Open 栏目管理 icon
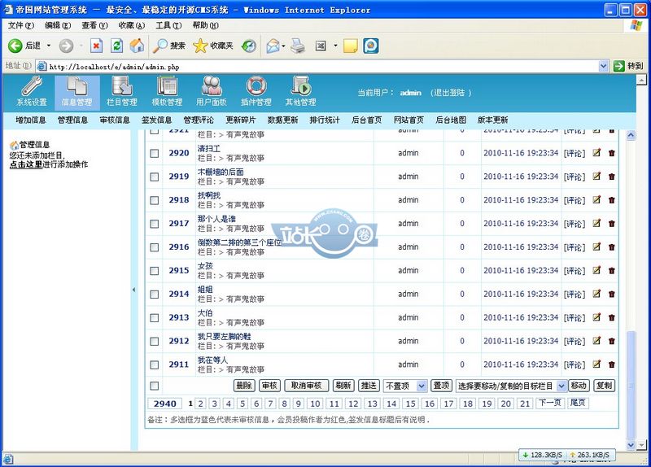The width and height of the screenshot is (651, 467). (x=121, y=92)
